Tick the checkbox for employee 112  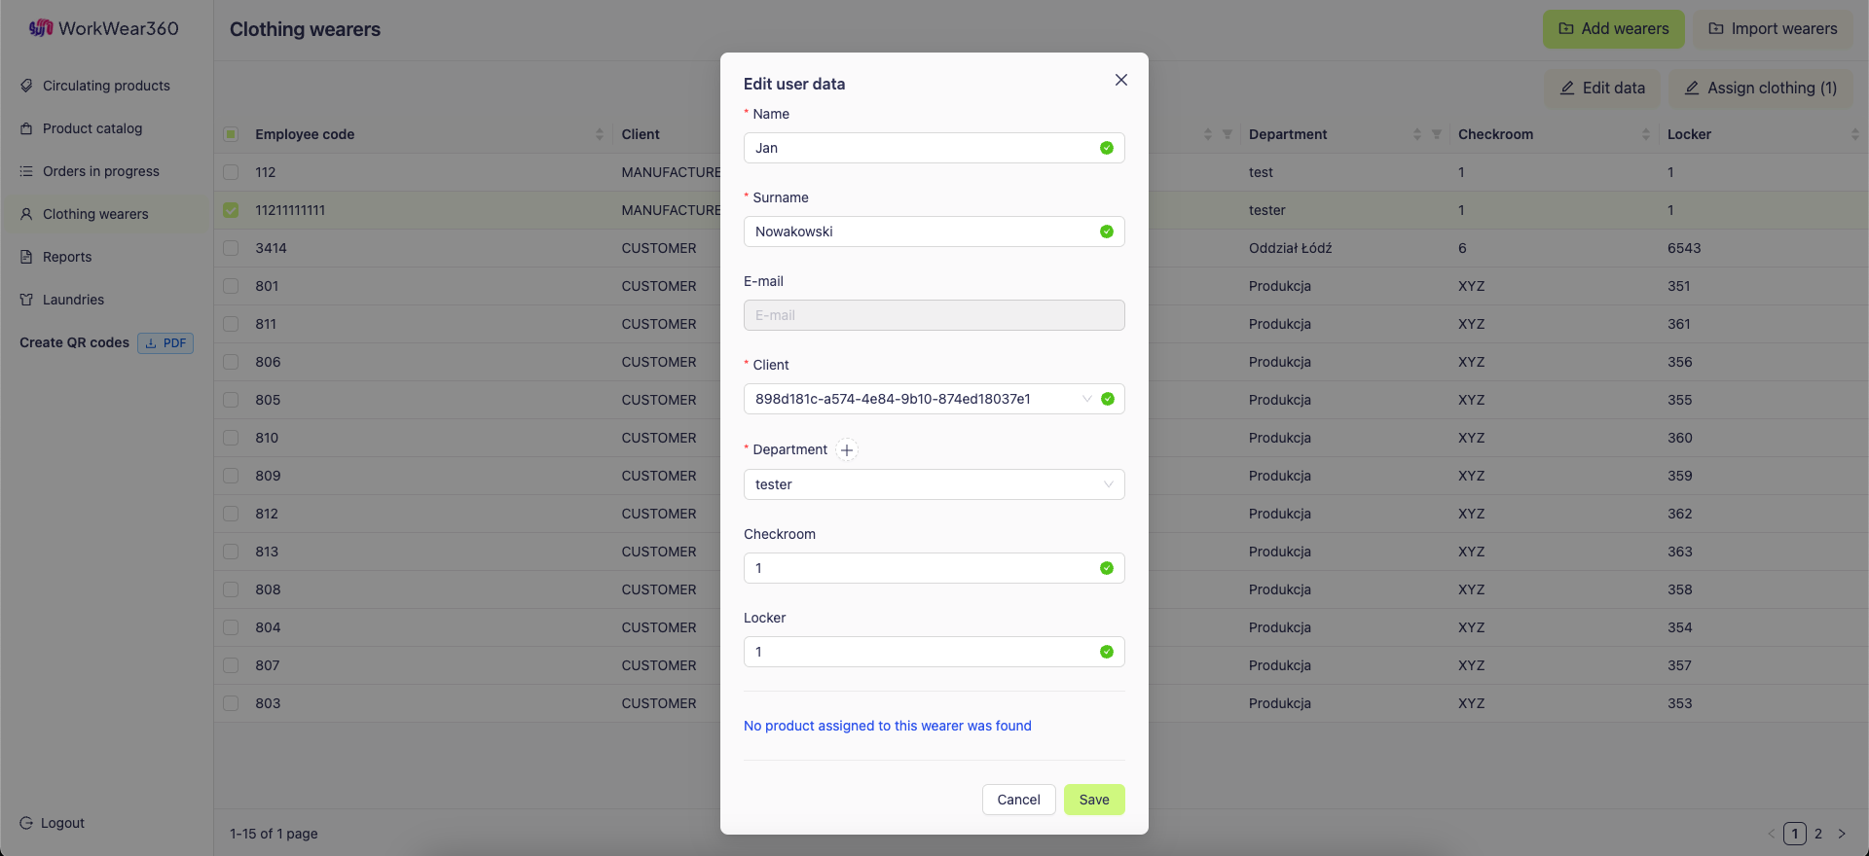pyautogui.click(x=231, y=172)
